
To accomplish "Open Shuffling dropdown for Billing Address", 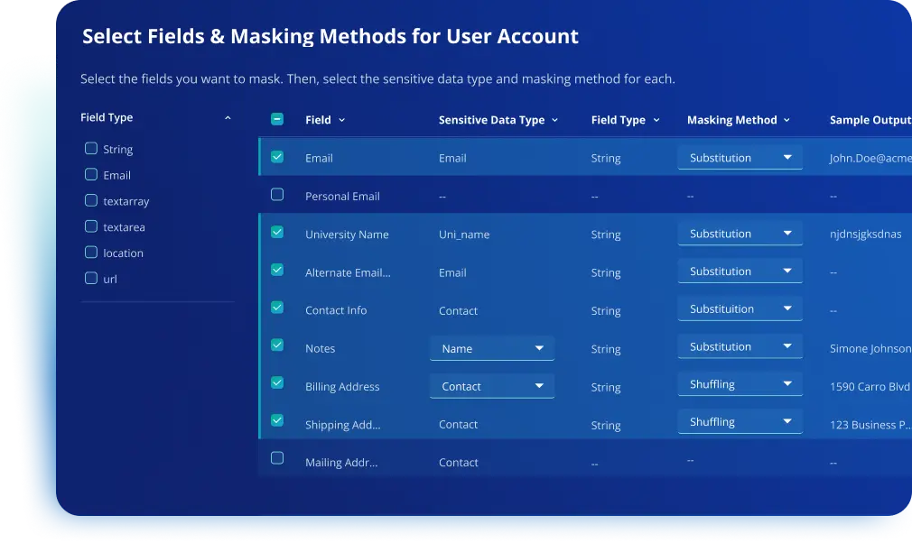I will (x=740, y=384).
